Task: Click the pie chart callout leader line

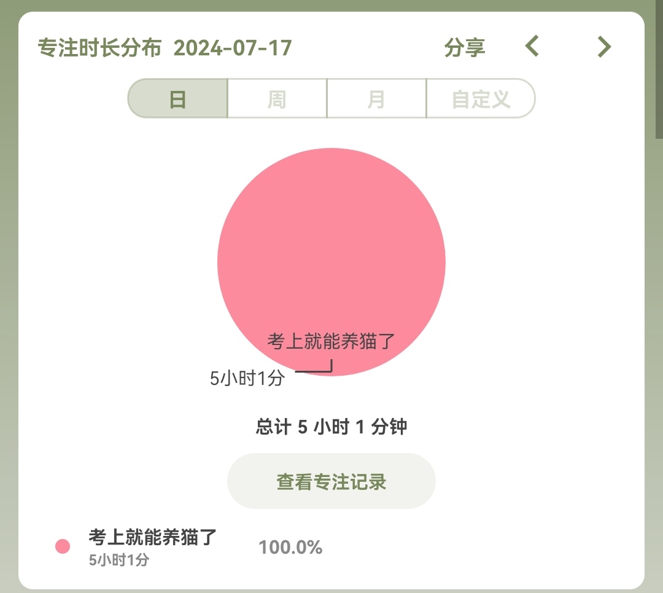Action: (314, 371)
